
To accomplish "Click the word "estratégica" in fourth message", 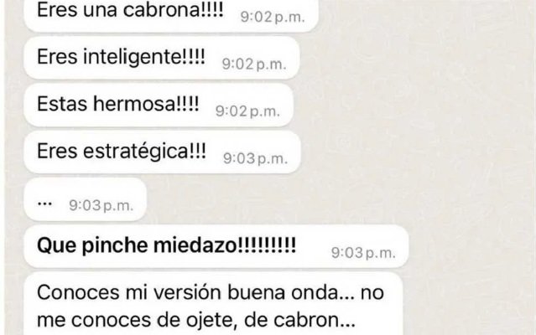I will [x=135, y=151].
